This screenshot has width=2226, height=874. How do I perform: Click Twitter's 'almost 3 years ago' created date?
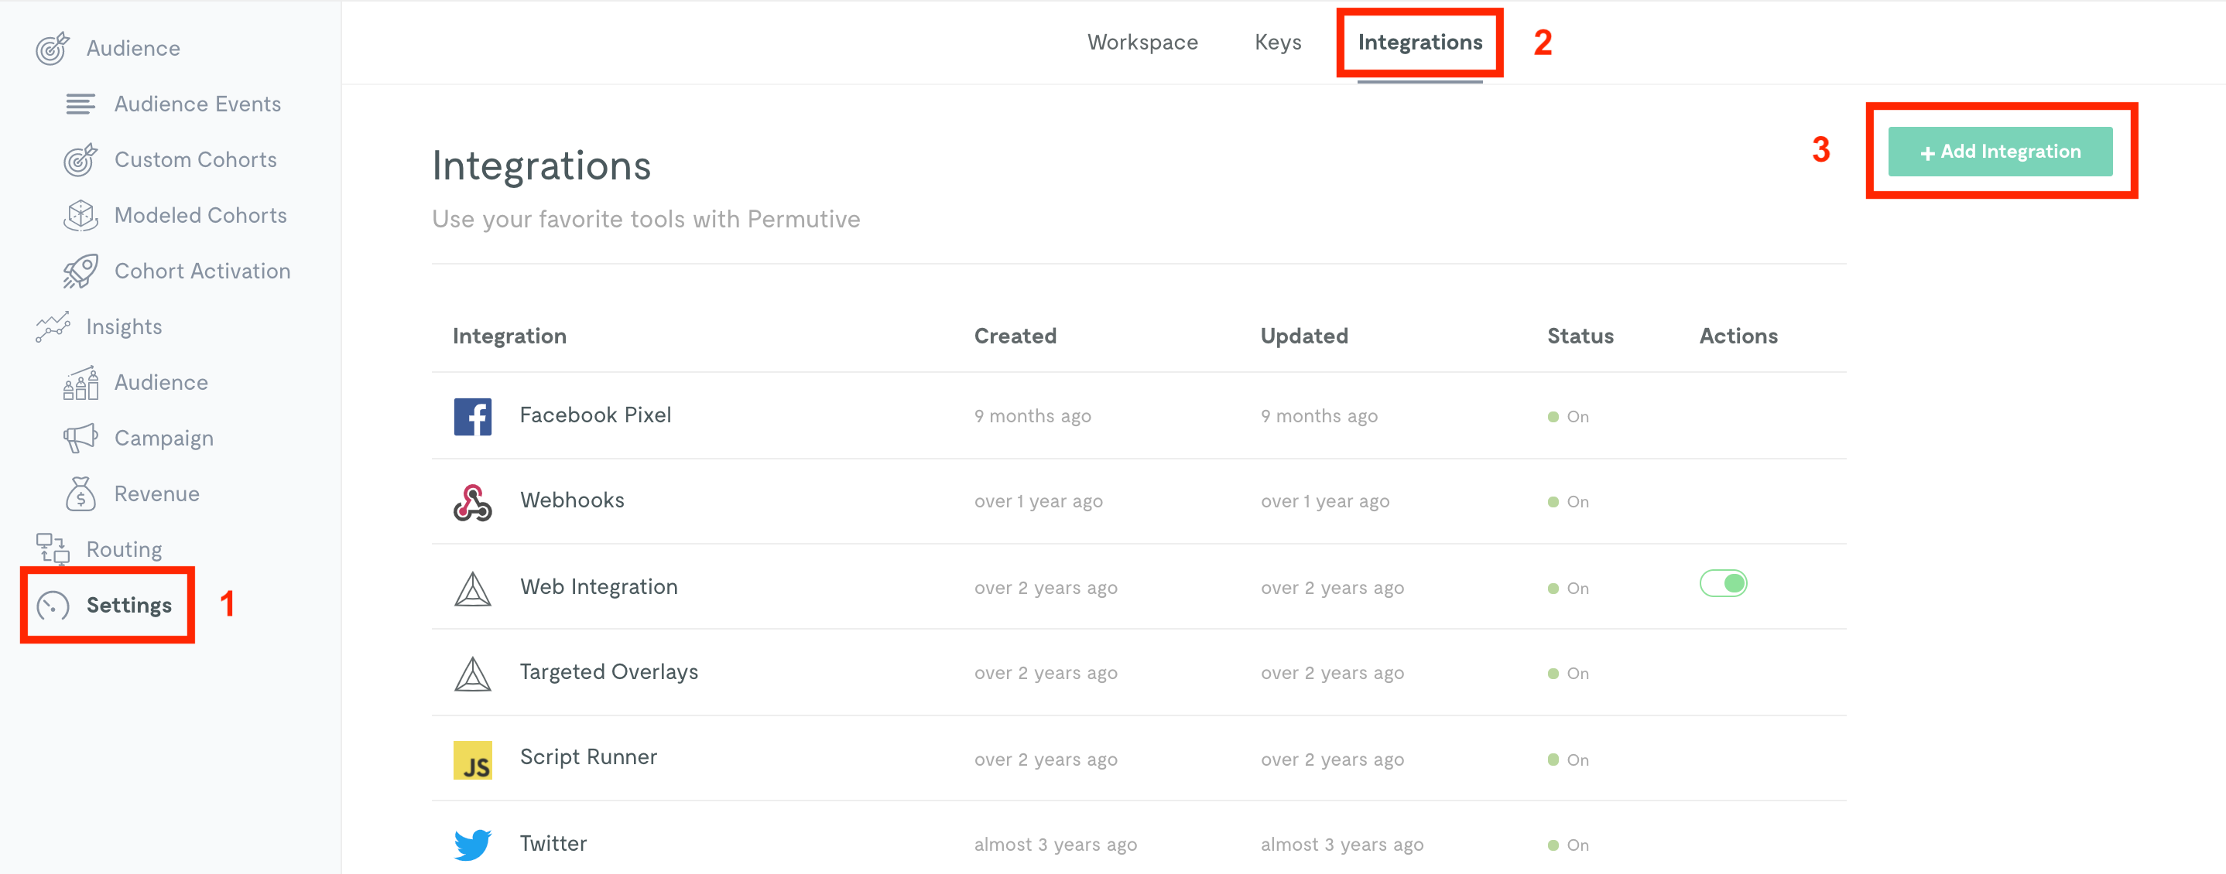tap(1055, 845)
